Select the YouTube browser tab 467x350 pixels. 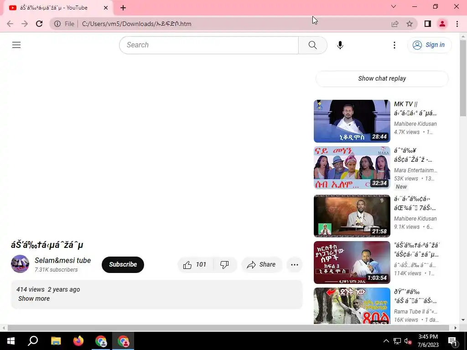pos(58,8)
